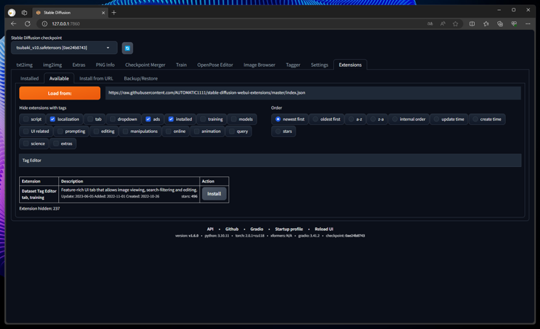Toggle the extras tag checkbox
Screen dimensions: 540x329
click(x=56, y=144)
